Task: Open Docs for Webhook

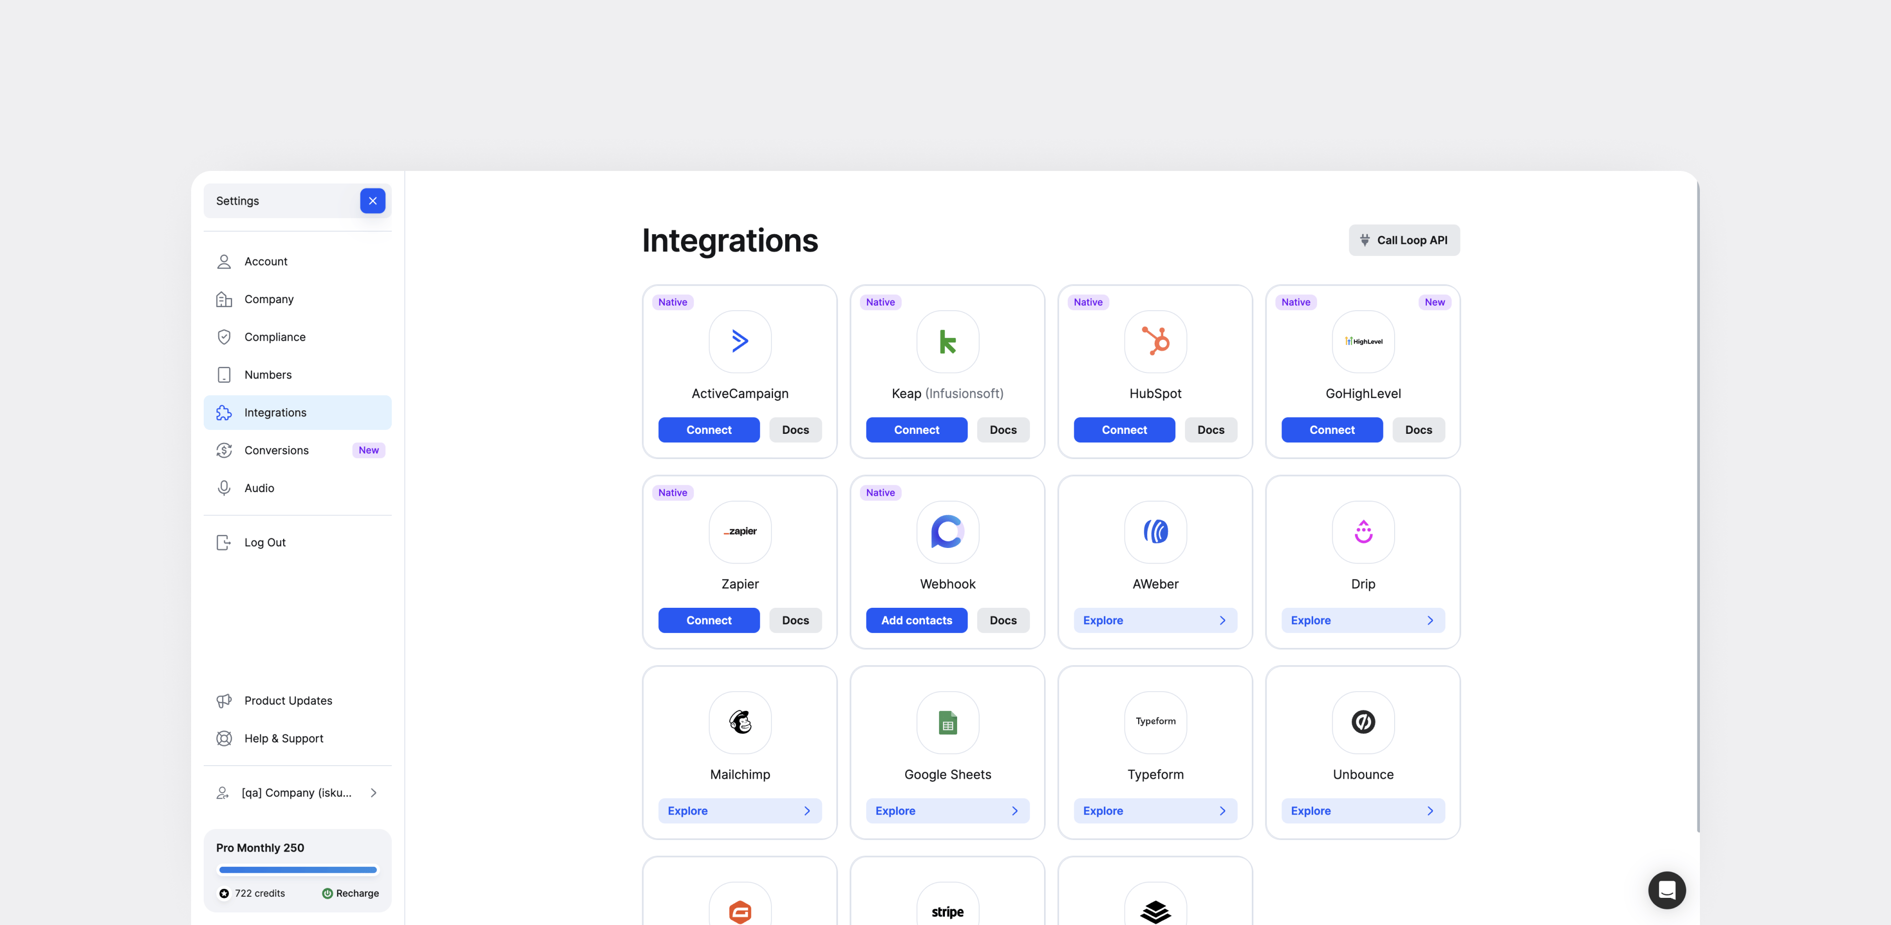Action: (1003, 620)
